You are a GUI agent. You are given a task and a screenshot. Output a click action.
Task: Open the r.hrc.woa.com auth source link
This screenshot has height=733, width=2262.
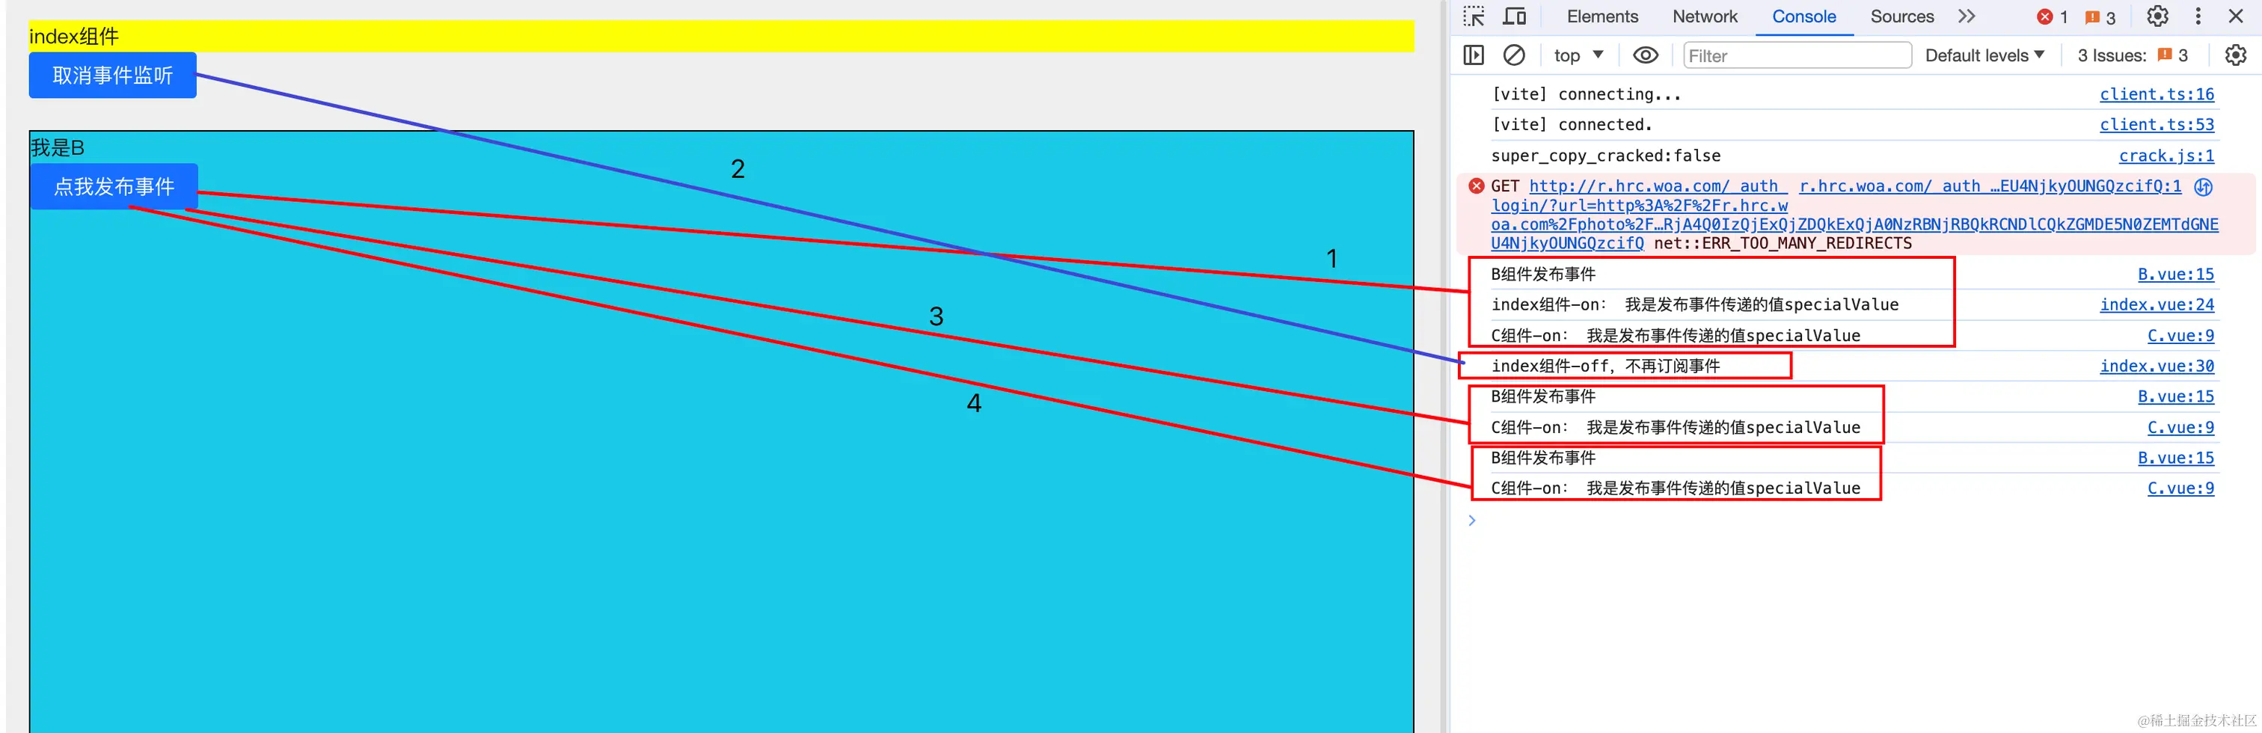tap(1990, 186)
